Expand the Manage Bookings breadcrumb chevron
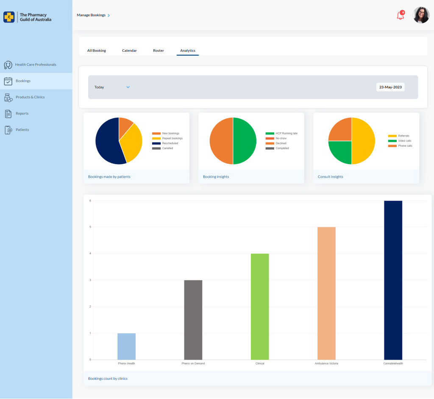 coord(109,15)
